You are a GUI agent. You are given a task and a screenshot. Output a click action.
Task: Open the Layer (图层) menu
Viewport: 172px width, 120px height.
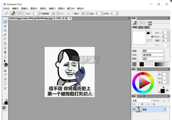coord(34,9)
